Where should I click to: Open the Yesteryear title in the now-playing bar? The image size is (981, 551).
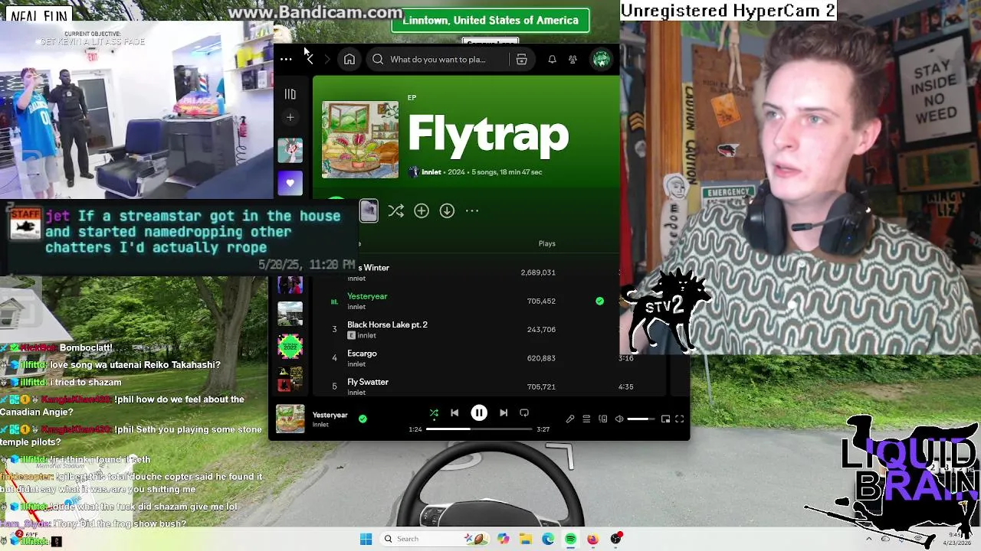[x=330, y=415]
